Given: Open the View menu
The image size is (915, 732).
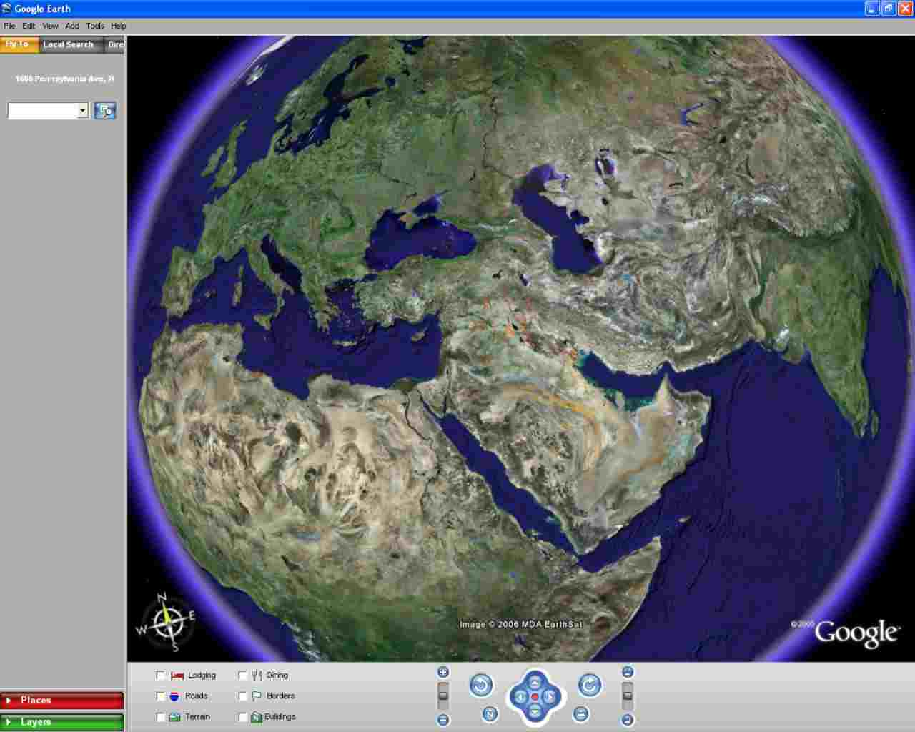Looking at the screenshot, I should tap(50, 26).
